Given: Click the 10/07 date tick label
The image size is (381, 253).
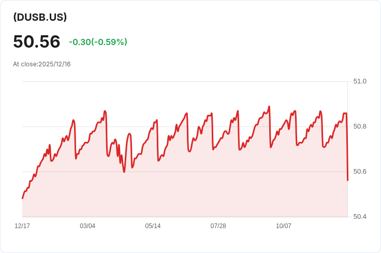Looking at the screenshot, I should click(x=283, y=226).
